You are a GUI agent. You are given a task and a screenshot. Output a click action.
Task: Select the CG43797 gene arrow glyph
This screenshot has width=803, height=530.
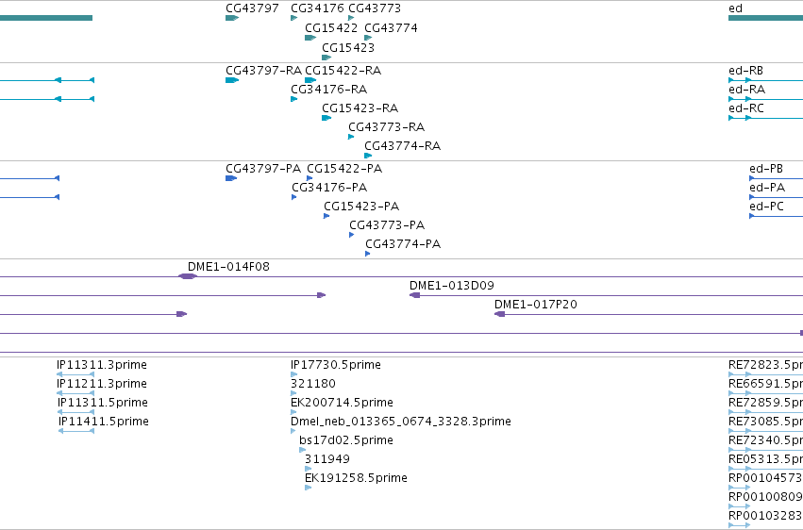[x=232, y=18]
